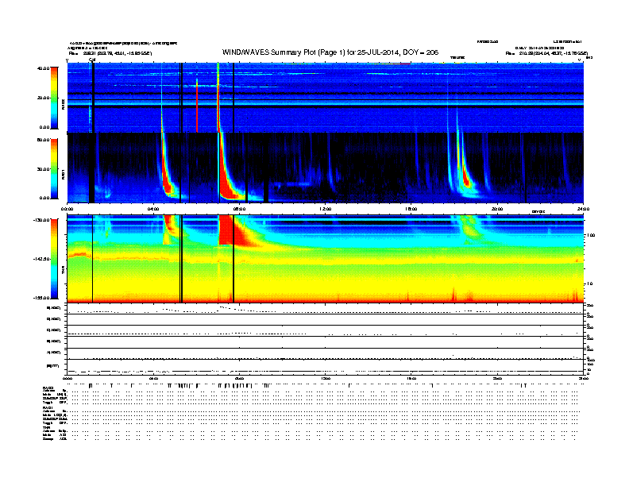
Task: Click the WIND/WAVES Summary Plot title
Action: tap(330, 52)
